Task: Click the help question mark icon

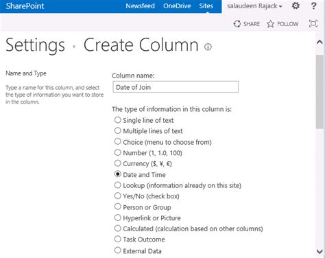Action: (314, 5)
